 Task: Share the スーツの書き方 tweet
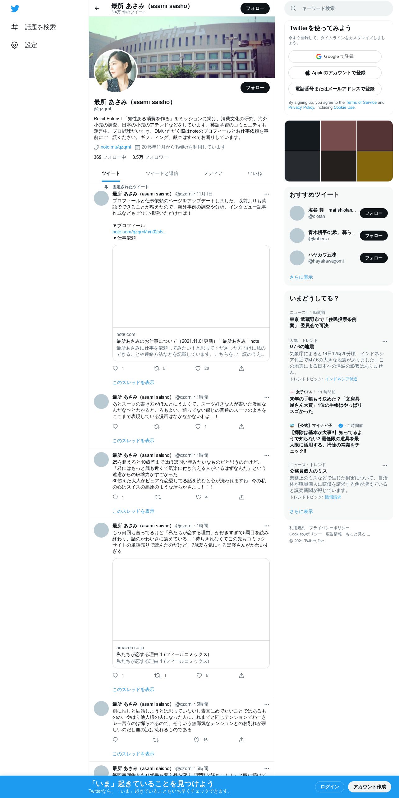click(241, 426)
